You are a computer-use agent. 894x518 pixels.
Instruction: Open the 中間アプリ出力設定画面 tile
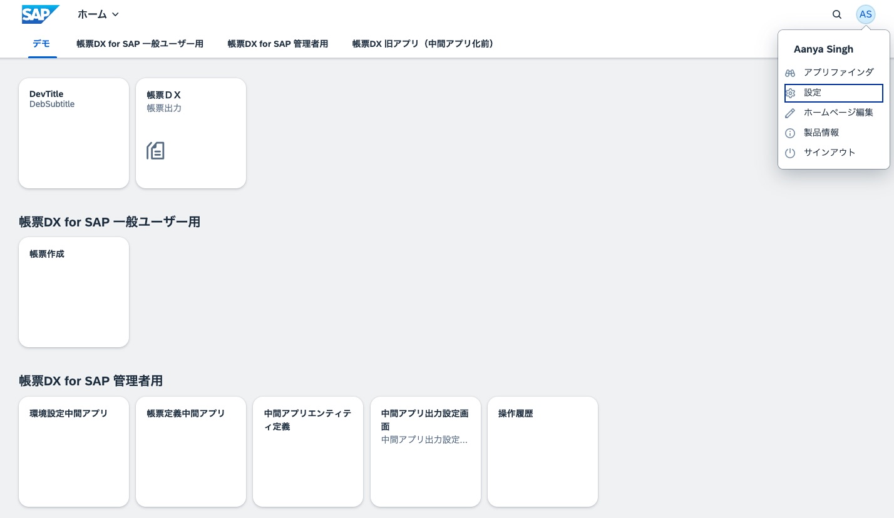click(x=426, y=452)
